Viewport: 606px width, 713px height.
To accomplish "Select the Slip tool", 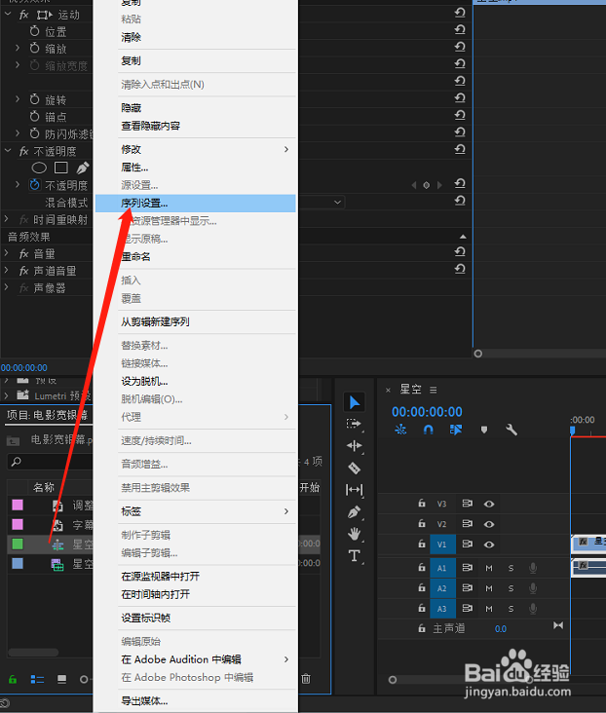I will coord(354,490).
